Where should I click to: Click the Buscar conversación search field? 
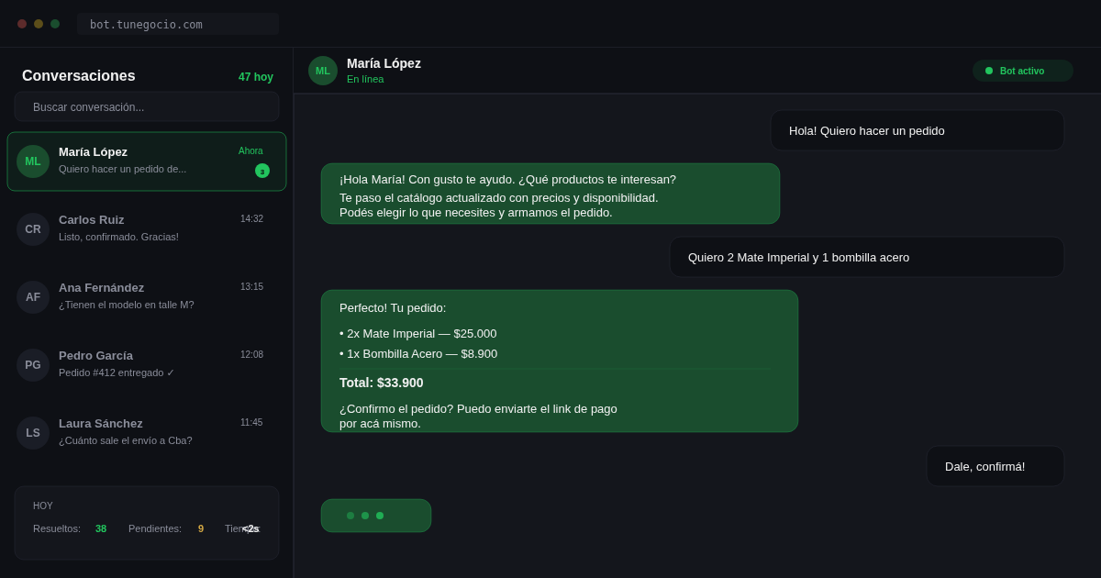coord(147,106)
